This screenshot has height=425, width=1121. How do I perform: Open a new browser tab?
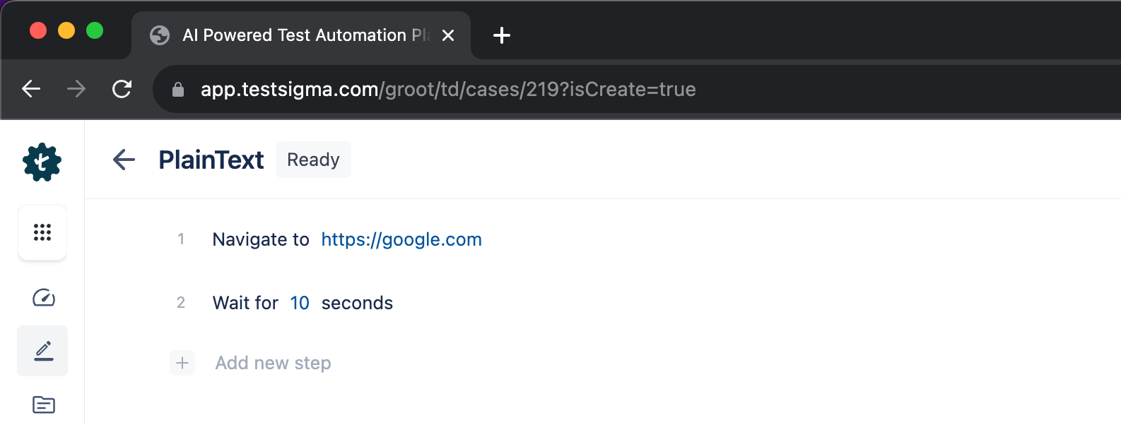click(x=502, y=35)
